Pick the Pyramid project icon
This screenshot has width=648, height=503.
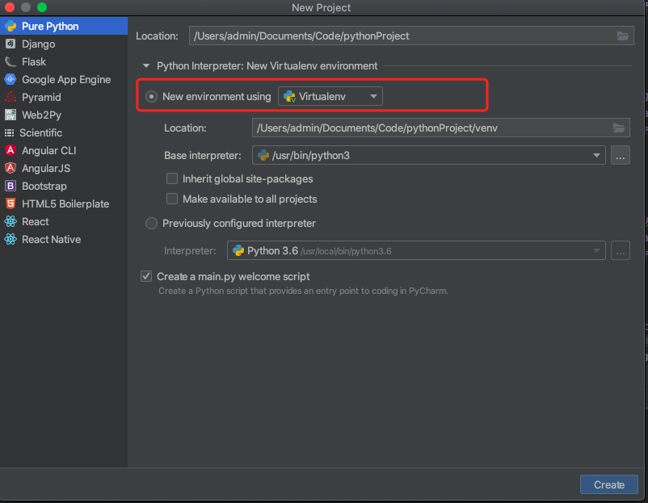[x=11, y=98]
